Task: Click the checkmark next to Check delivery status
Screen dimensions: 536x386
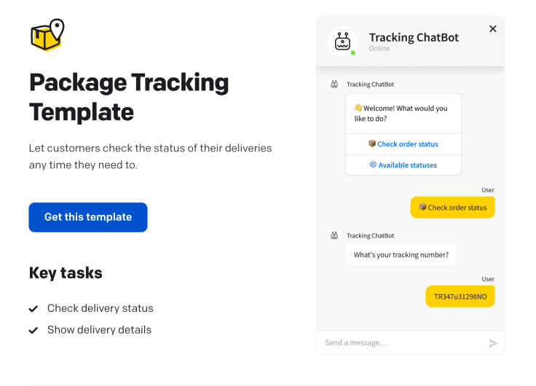Action: 33,309
